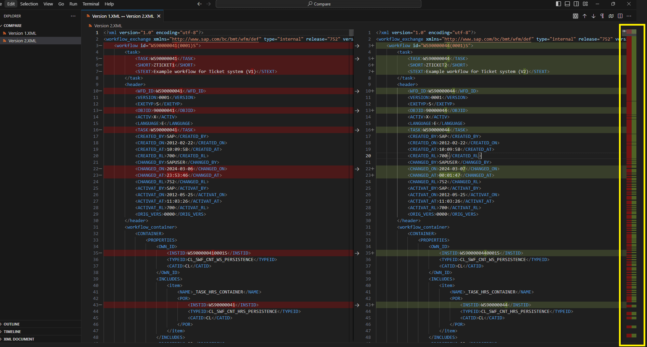Open Customize Layout icon in title bar
The height and width of the screenshot is (347, 647).
pyautogui.click(x=585, y=4)
